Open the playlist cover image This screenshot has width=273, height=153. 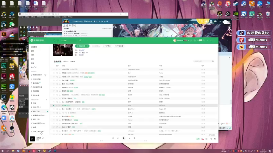point(63,50)
